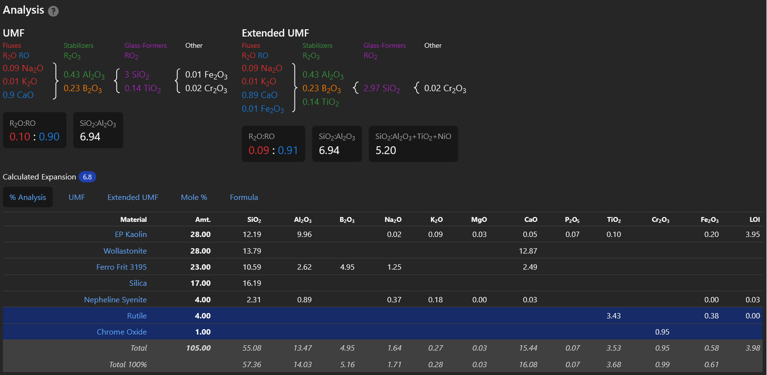Screen dimensions: 767x375
Task: Click the Extended UMF heading
Action: (x=276, y=33)
